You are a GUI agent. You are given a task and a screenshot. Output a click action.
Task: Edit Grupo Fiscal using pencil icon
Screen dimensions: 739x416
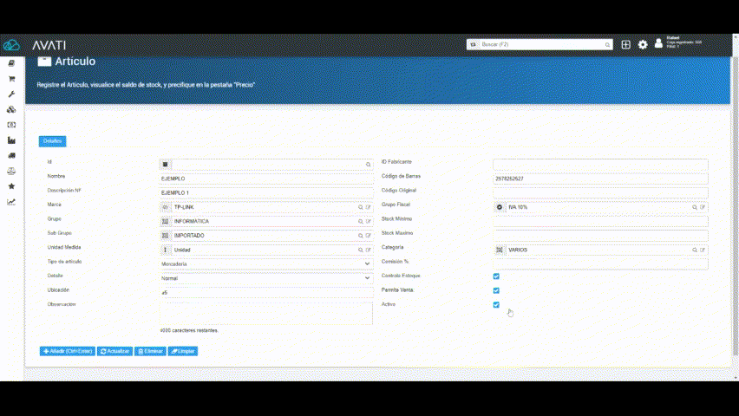coord(703,207)
